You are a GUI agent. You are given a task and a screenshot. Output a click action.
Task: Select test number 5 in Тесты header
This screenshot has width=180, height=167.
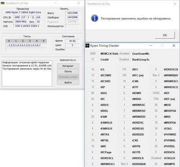(x=44, y=41)
